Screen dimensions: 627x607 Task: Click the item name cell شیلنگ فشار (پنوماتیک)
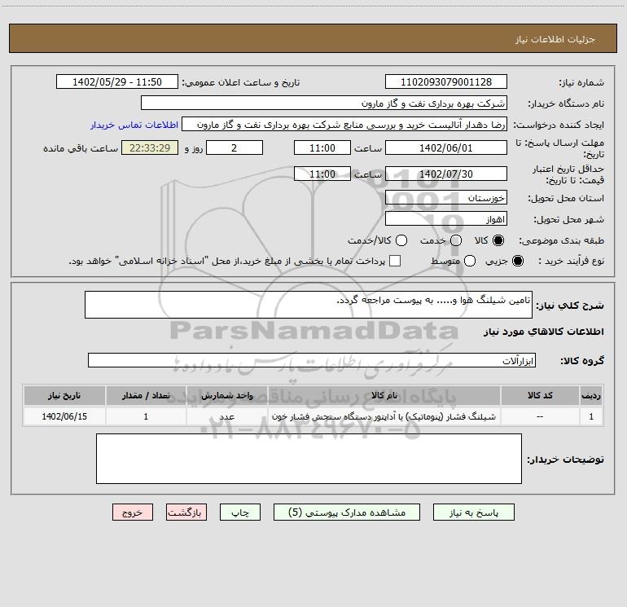[x=384, y=416]
